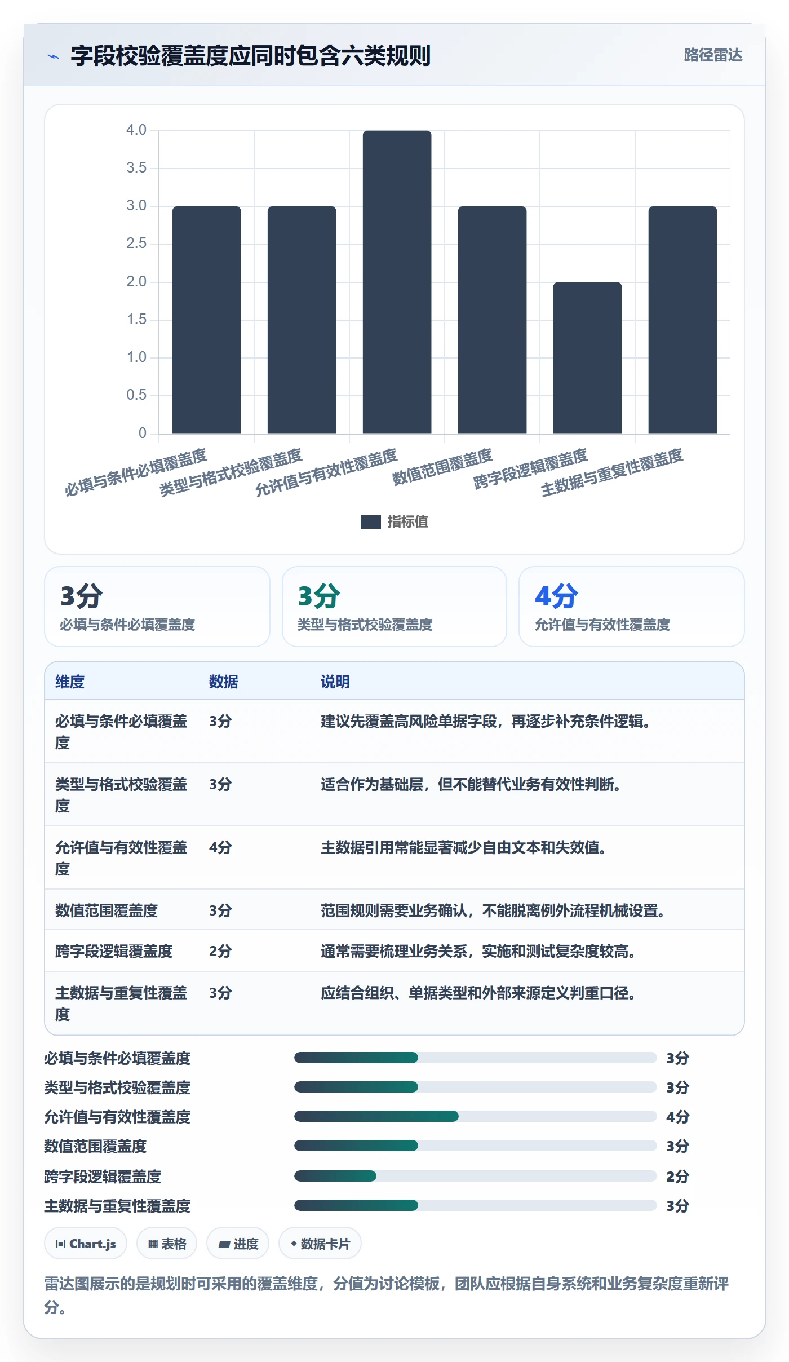Viewport: 789px width, 1362px height.
Task: Toggle the 指标值 legend color swatch
Action: pyautogui.click(x=370, y=521)
